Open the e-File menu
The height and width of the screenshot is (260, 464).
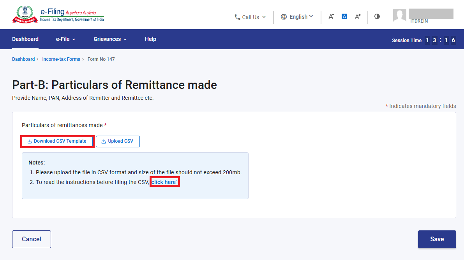(65, 39)
